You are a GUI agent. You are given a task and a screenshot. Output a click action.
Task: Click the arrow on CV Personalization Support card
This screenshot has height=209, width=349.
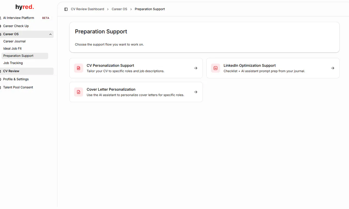(196, 68)
